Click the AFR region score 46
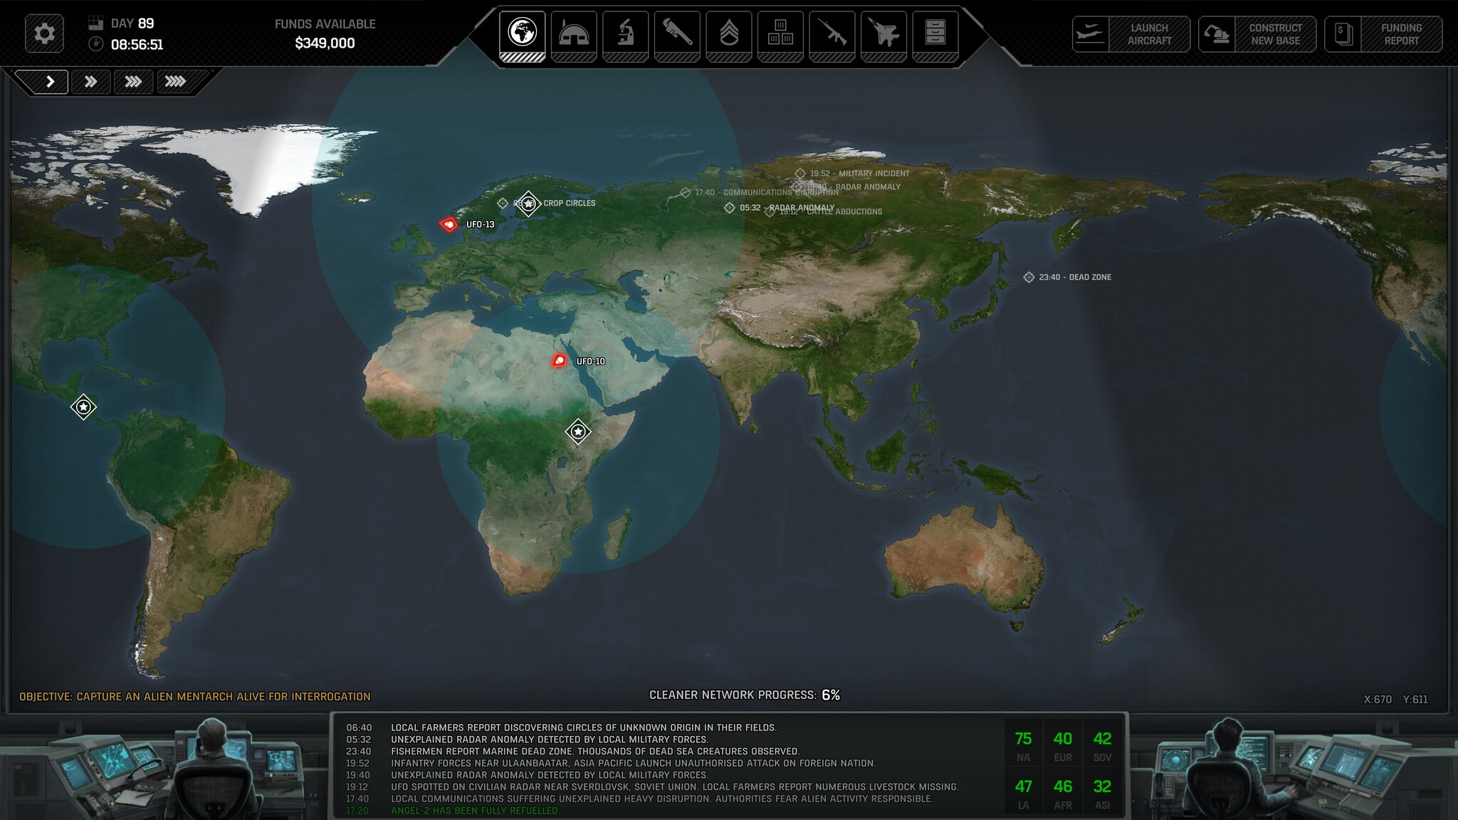This screenshot has width=1458, height=820. [x=1063, y=787]
